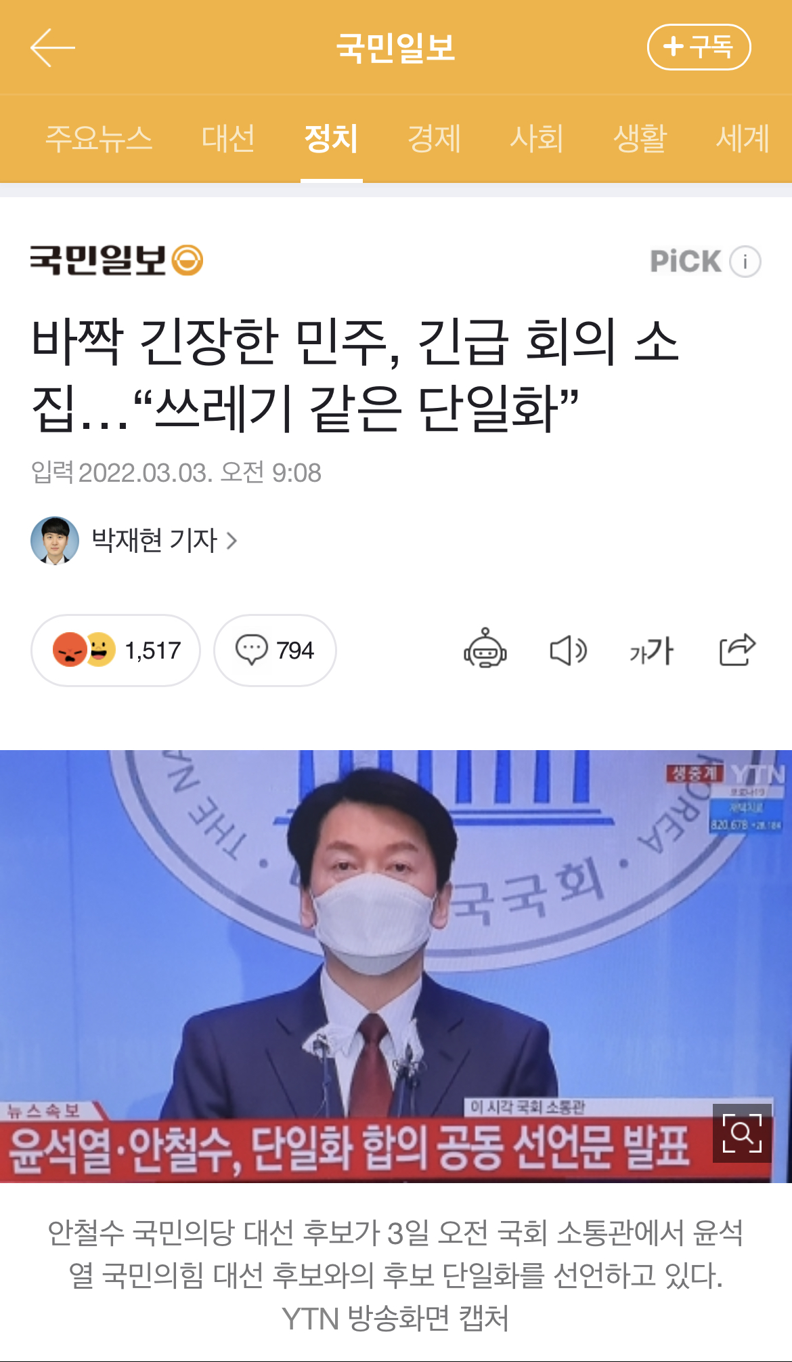Viewport: 792px width, 1362px height.
Task: Tap the reporter's profile photo
Action: [55, 541]
